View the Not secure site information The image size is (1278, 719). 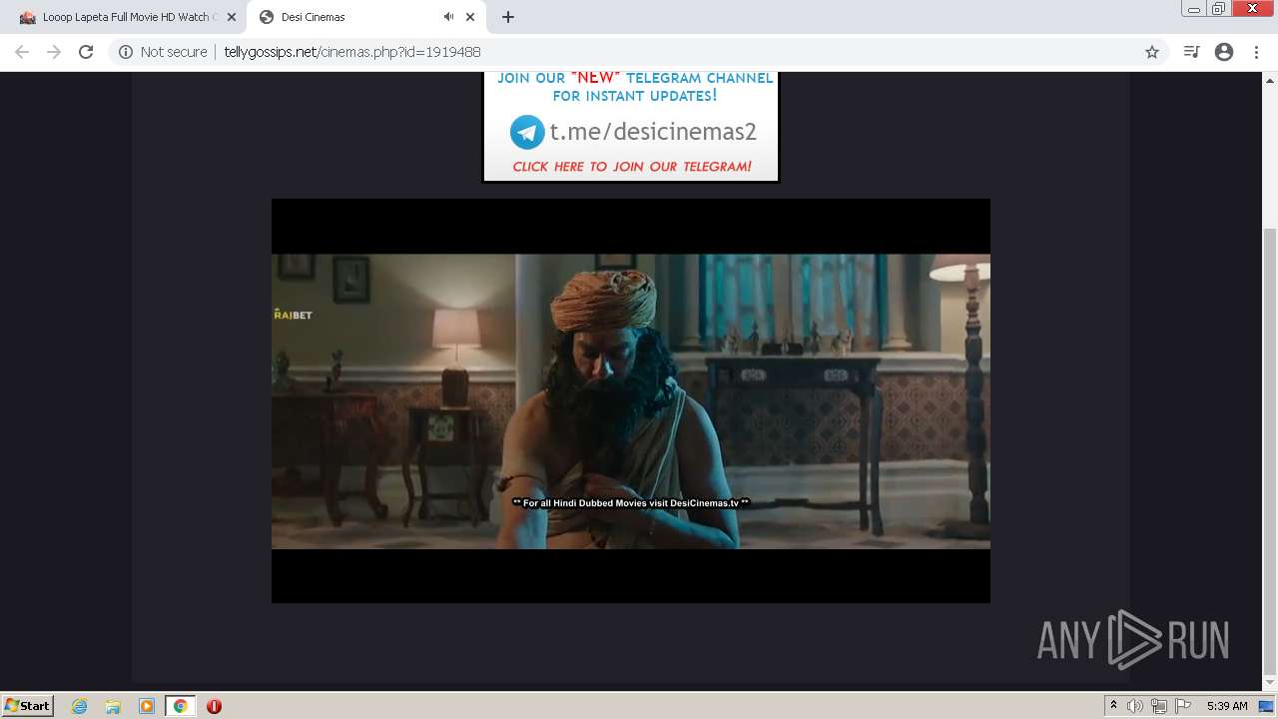click(x=163, y=52)
